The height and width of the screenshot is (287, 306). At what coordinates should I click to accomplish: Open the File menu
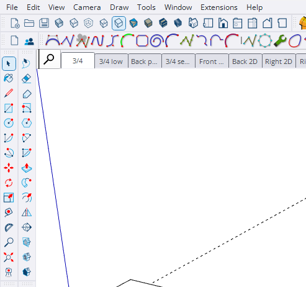(12, 7)
